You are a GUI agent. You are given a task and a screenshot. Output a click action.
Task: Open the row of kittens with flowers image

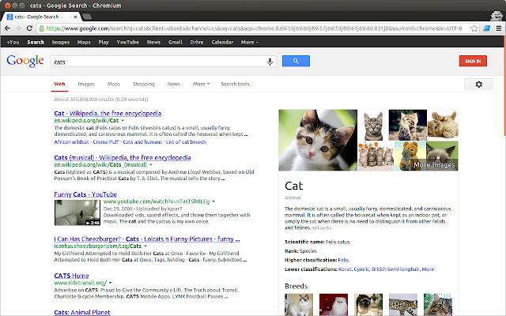click(376, 156)
